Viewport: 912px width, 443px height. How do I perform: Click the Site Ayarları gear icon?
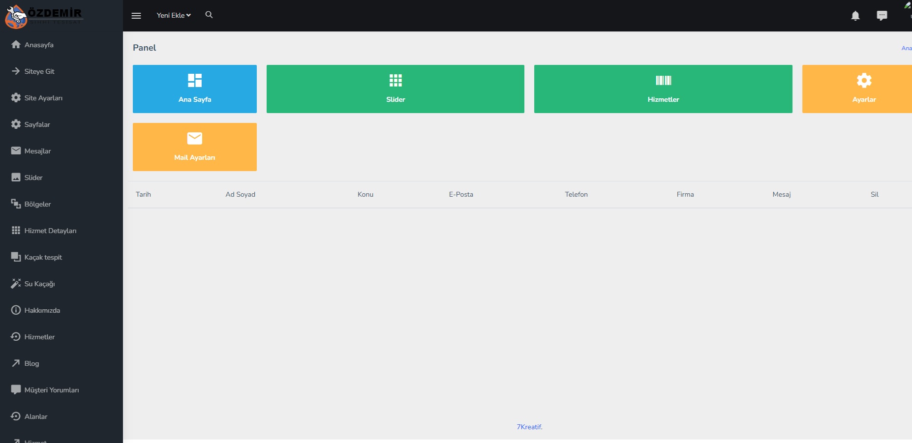pyautogui.click(x=16, y=97)
